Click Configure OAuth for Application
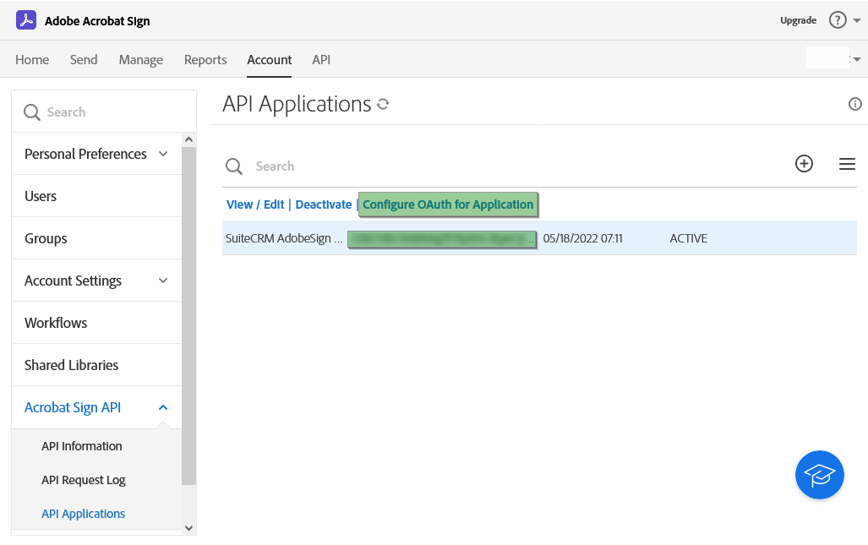The height and width of the screenshot is (545, 868). pos(448,204)
